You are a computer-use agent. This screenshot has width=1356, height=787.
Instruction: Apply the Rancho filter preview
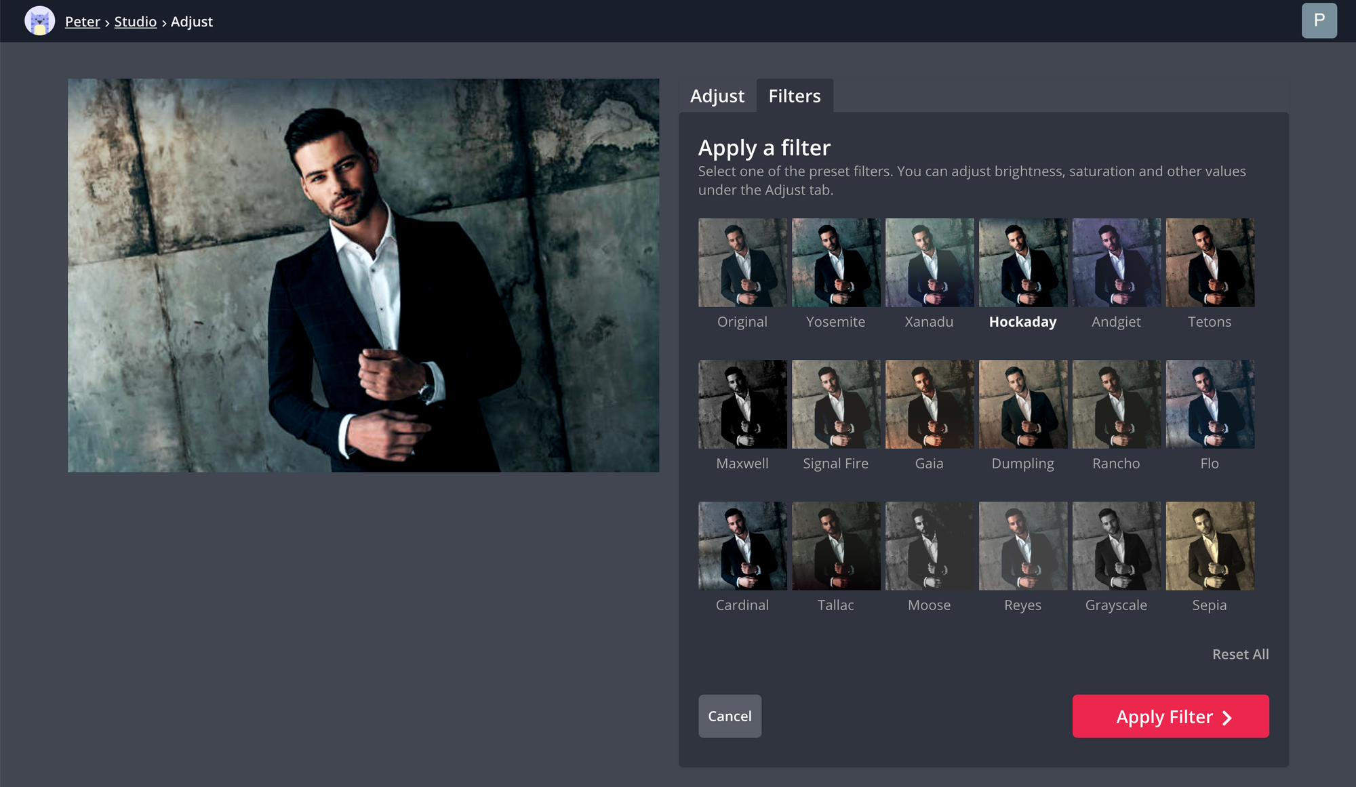pos(1116,404)
